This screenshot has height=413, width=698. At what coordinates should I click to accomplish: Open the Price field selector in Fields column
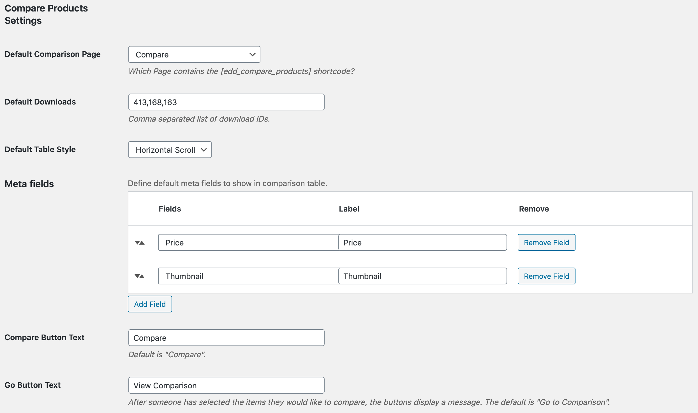248,243
